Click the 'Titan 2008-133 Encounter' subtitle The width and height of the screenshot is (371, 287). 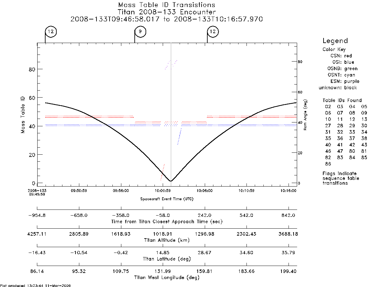point(167,12)
